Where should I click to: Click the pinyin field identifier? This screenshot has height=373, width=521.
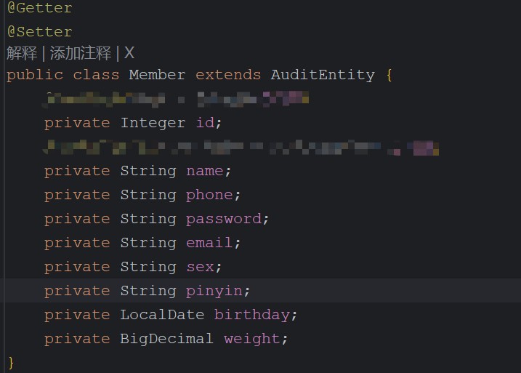coord(214,292)
